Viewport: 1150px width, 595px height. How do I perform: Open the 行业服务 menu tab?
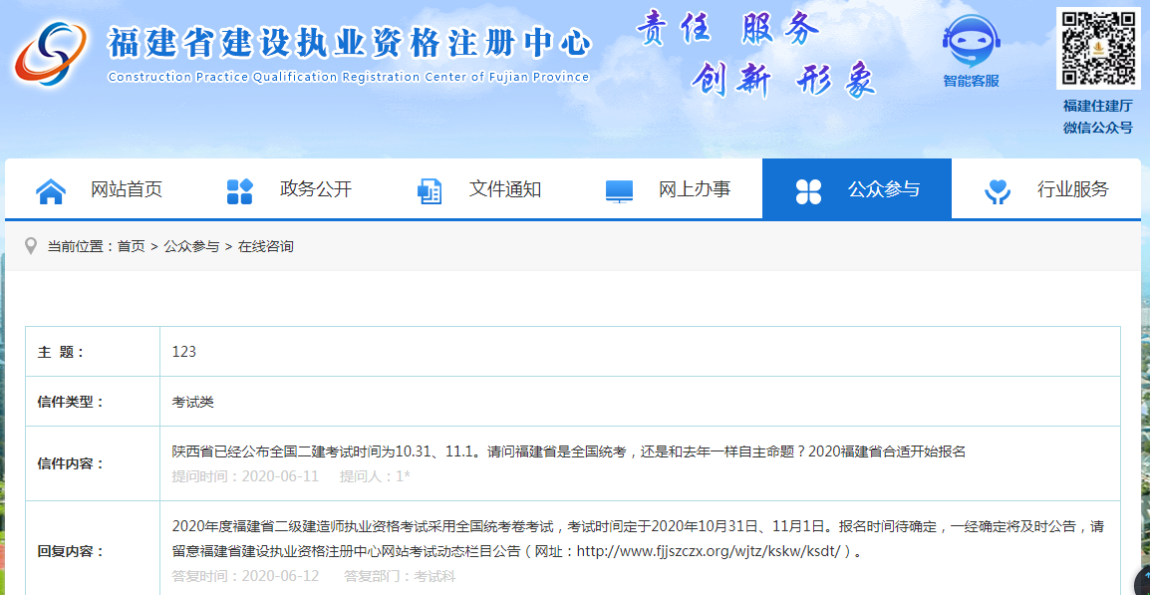[x=1045, y=189]
